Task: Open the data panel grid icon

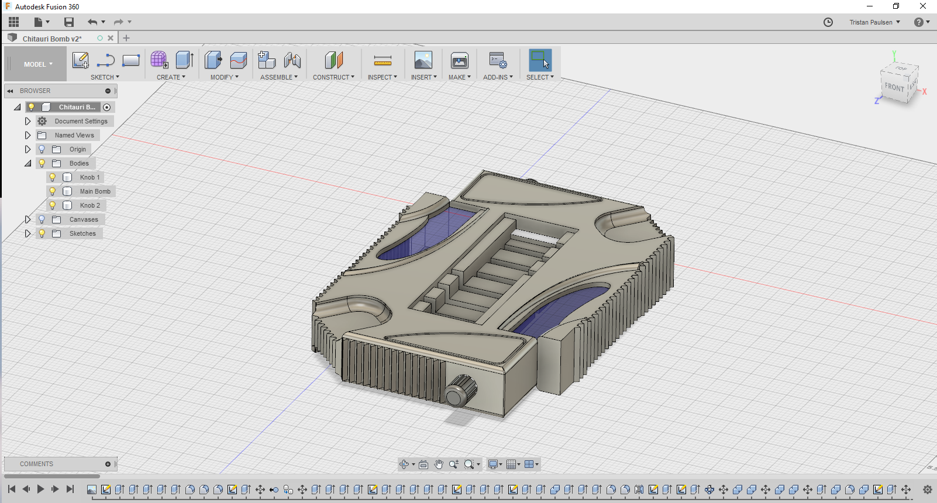Action: (x=14, y=22)
